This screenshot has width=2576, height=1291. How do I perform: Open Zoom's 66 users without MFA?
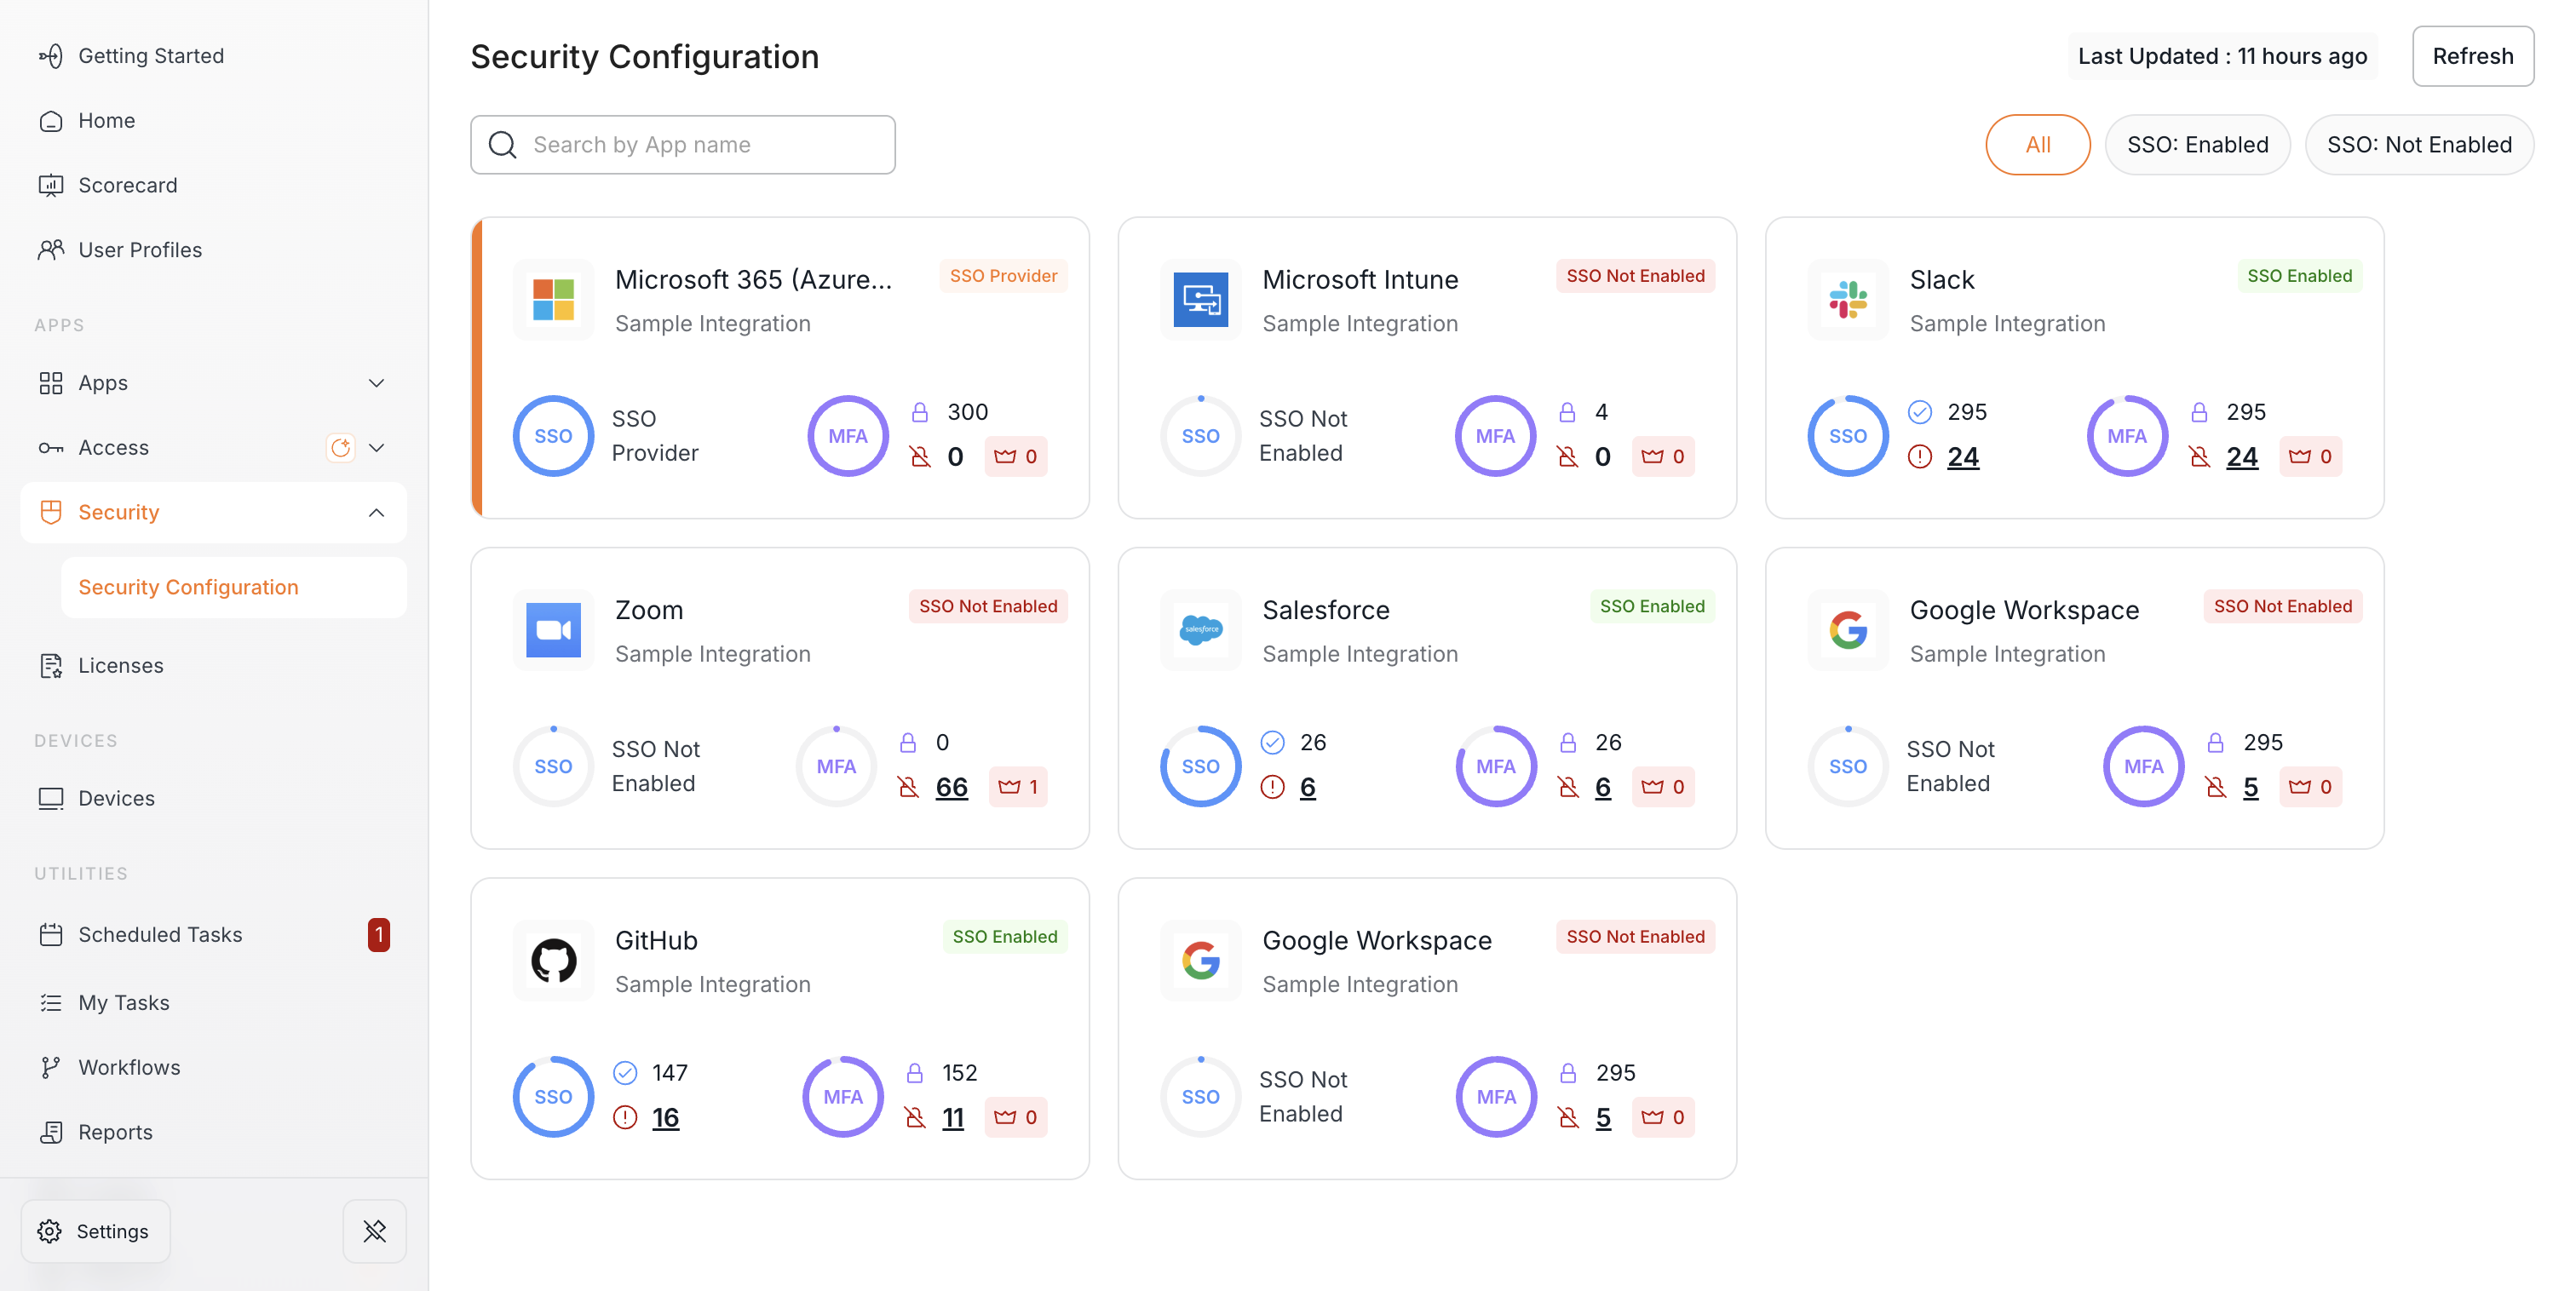click(x=952, y=787)
